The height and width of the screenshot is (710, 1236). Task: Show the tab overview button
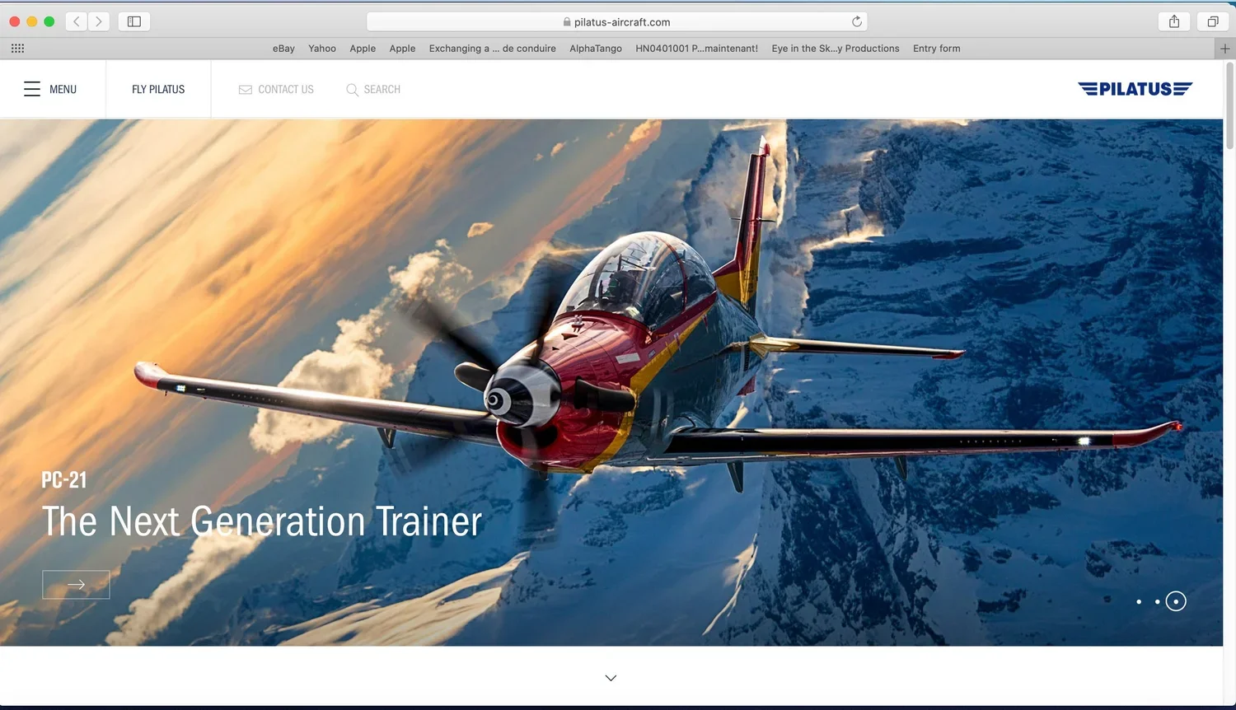(x=1213, y=21)
